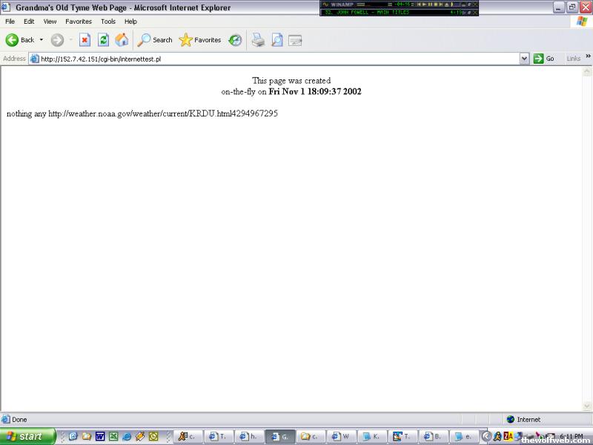Screen dimensions: 593x445
Task: Print the page with the printer icon
Action: (x=258, y=40)
